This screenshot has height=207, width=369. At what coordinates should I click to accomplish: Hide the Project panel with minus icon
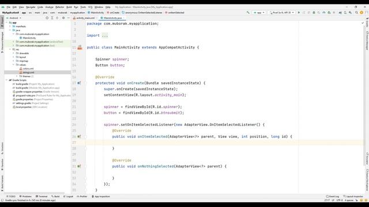(x=68, y=18)
